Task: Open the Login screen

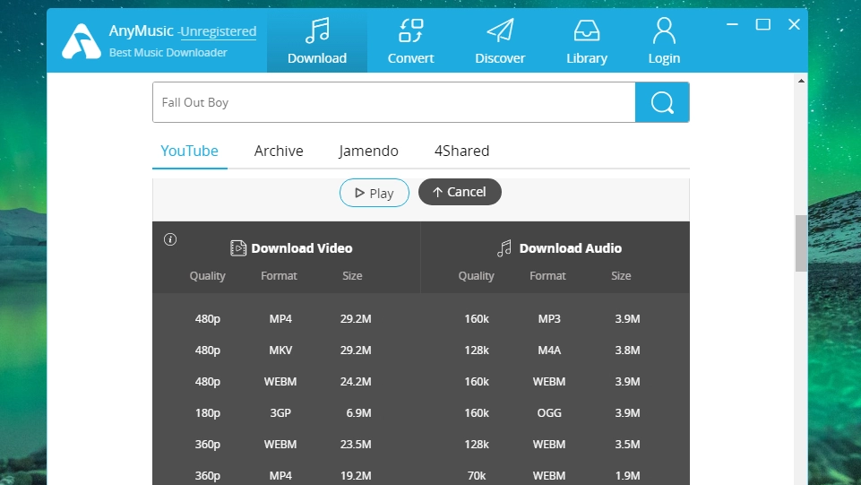Action: pyautogui.click(x=664, y=40)
